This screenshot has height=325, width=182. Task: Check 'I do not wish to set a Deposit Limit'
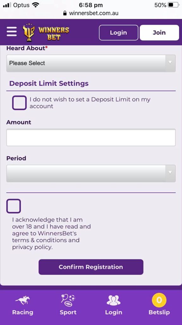coord(19,103)
